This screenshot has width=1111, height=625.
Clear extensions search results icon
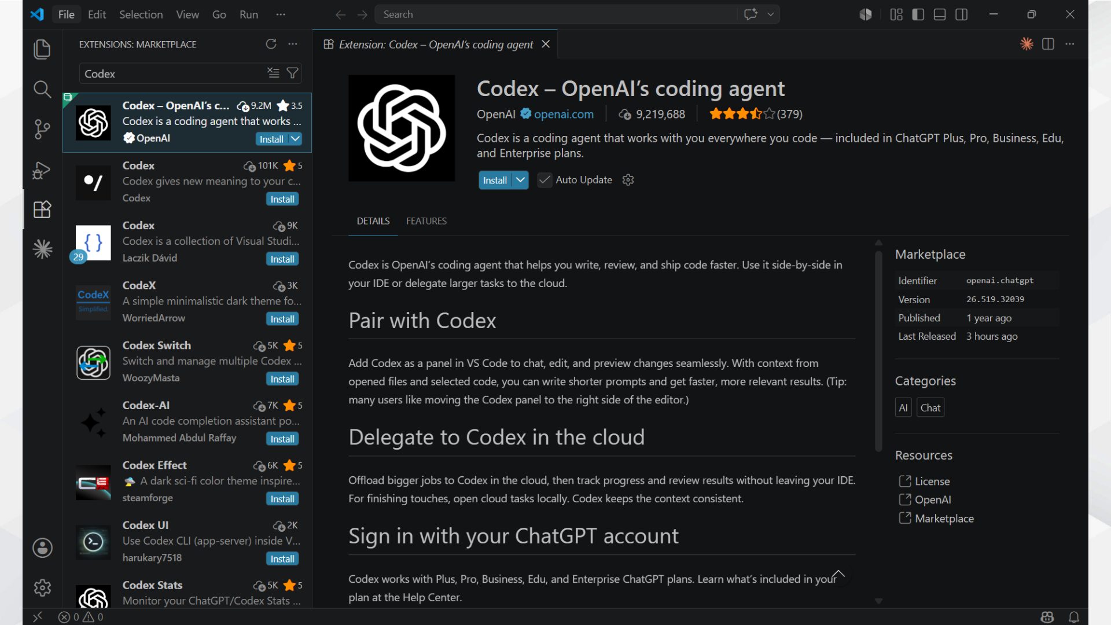tap(273, 73)
